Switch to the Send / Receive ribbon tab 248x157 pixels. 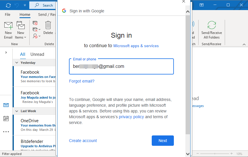click(47, 15)
